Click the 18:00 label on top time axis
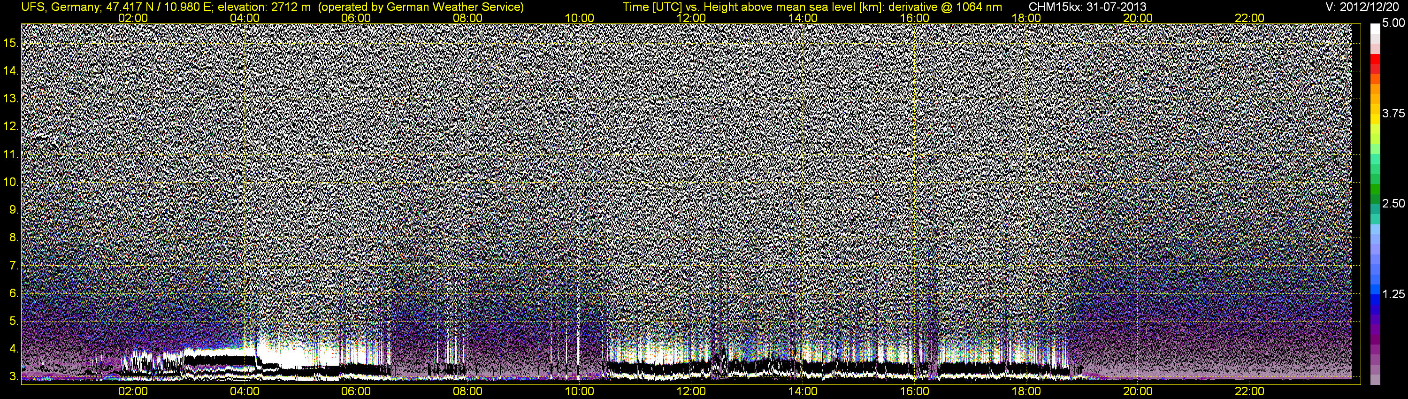Image resolution: width=1408 pixels, height=399 pixels. point(1026,18)
